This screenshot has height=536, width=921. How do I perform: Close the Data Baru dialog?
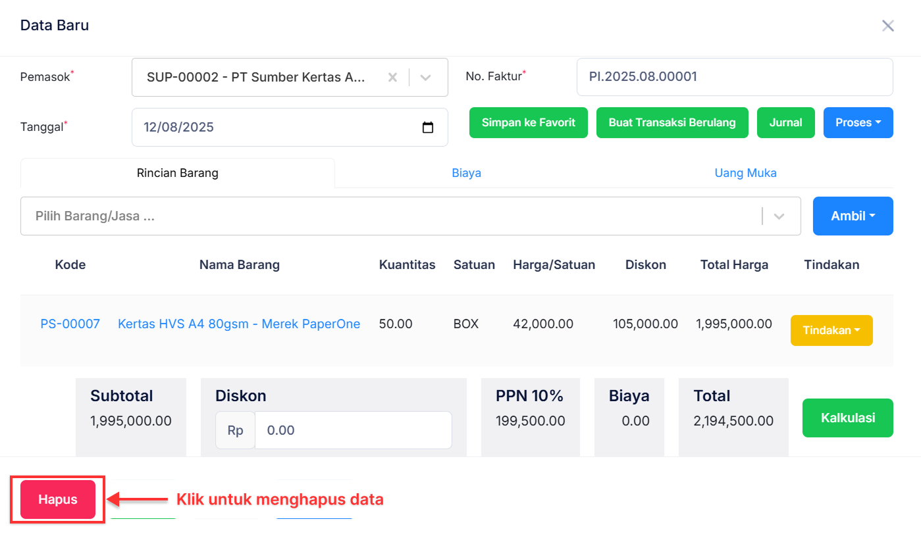[887, 26]
